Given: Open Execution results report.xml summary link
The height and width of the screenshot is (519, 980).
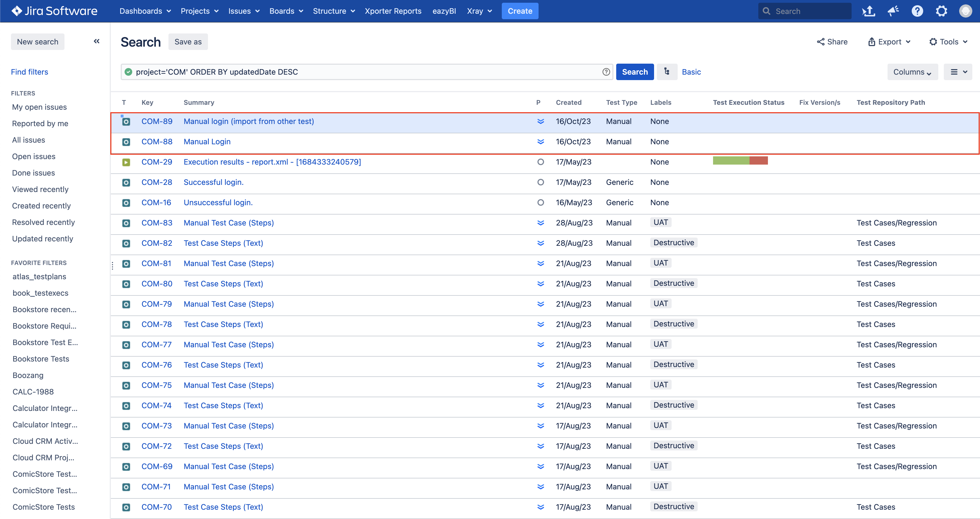Looking at the screenshot, I should (x=272, y=162).
